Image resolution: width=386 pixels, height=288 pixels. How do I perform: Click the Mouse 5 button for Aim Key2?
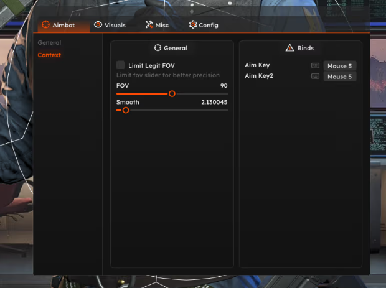point(339,77)
